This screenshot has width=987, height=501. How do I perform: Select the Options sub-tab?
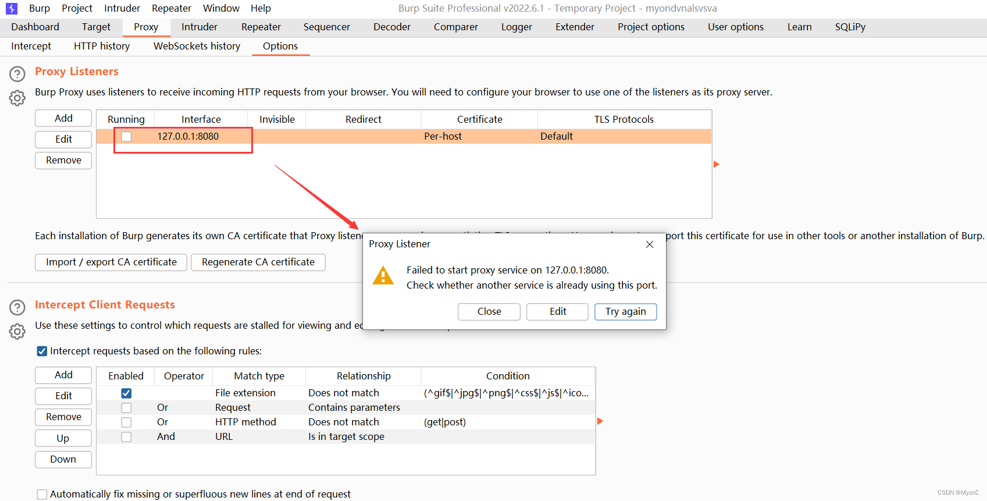[280, 46]
